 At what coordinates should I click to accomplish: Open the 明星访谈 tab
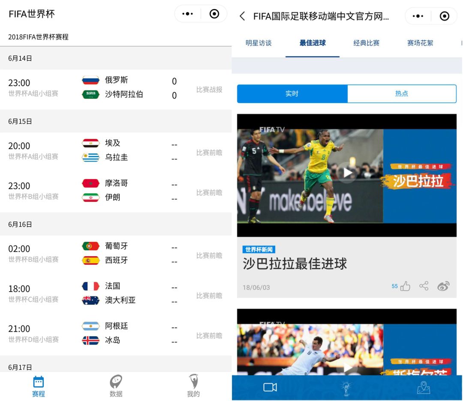click(x=259, y=43)
